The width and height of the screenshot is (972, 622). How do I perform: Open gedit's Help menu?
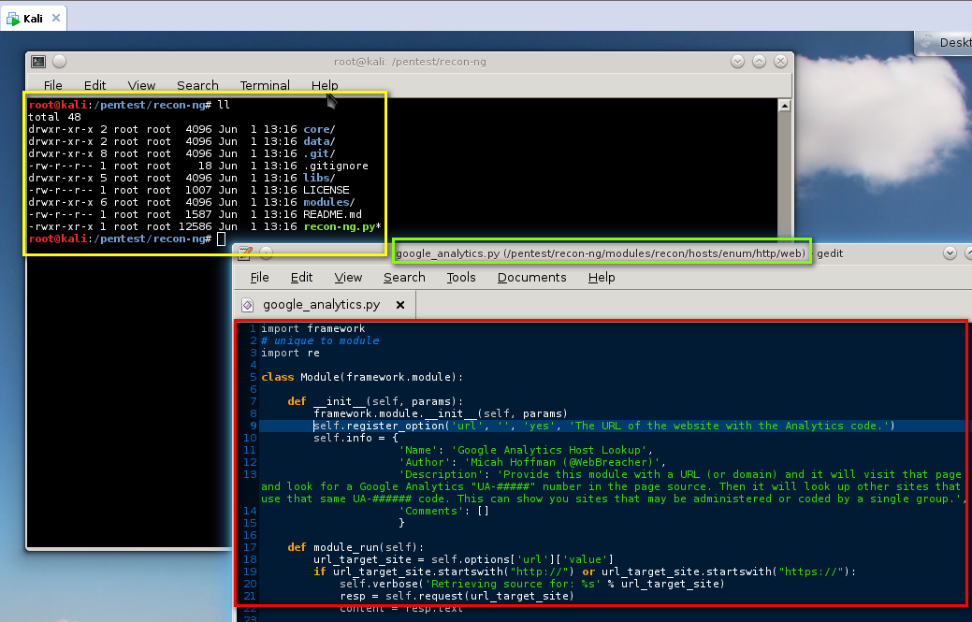pos(602,277)
